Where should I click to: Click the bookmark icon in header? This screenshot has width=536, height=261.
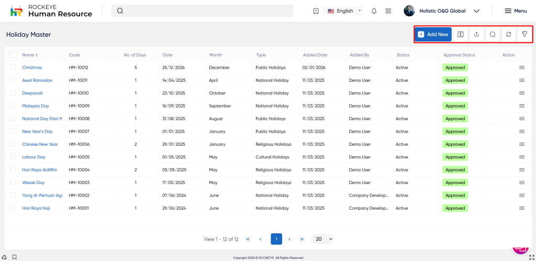[316, 11]
